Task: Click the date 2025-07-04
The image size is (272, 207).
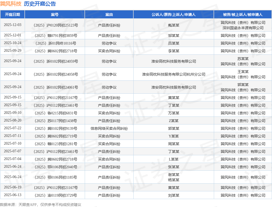Action: tap(12, 159)
